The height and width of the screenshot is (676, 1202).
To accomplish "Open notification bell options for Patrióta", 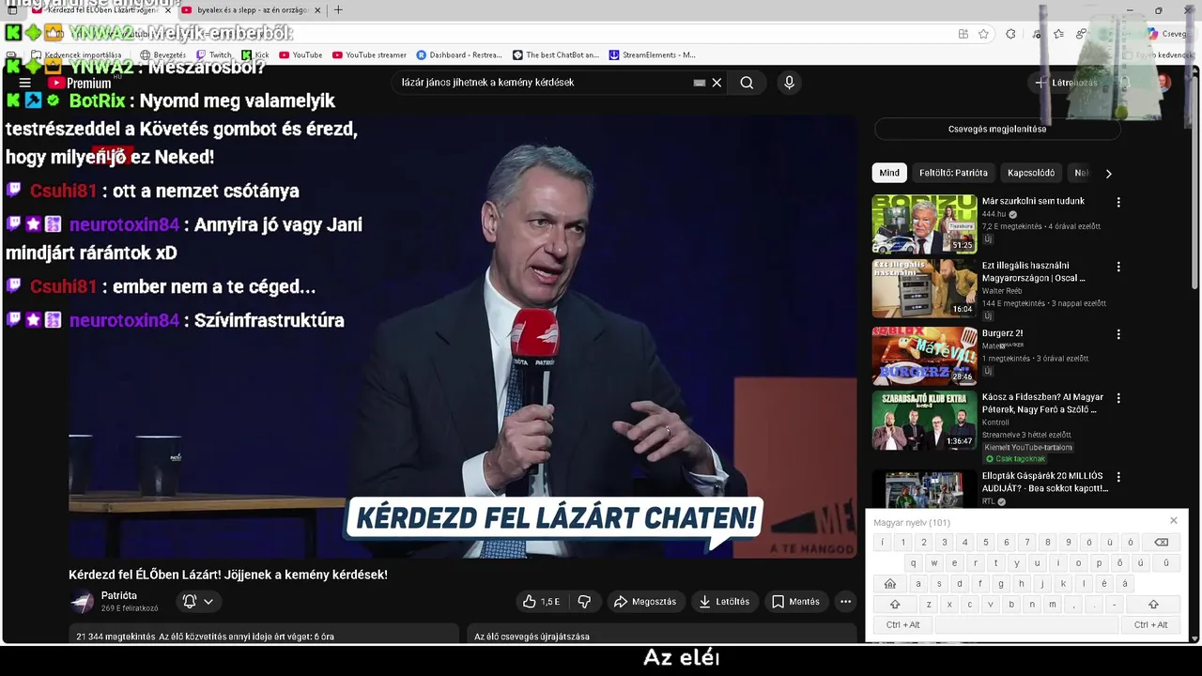I will coord(198,602).
